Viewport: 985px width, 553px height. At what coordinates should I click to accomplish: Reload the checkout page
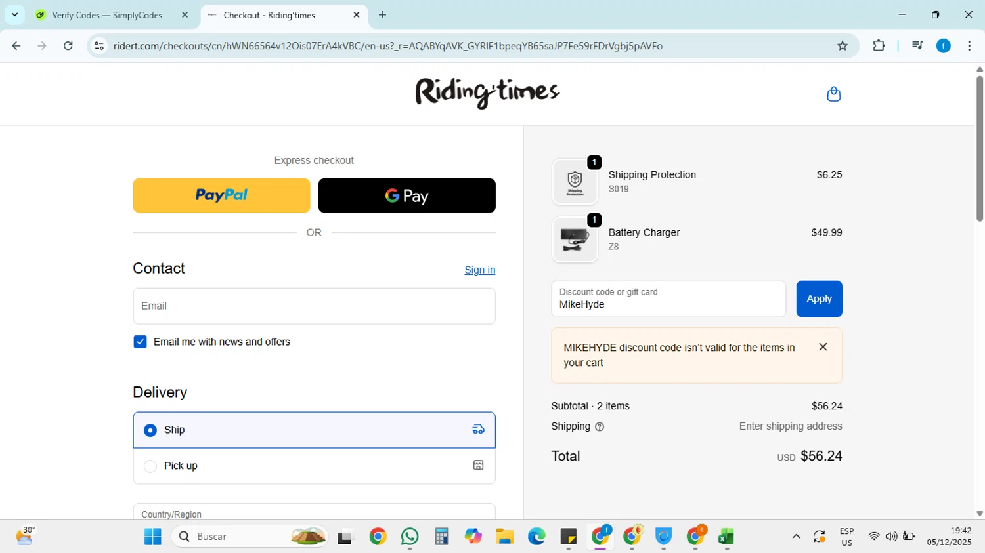[x=68, y=46]
